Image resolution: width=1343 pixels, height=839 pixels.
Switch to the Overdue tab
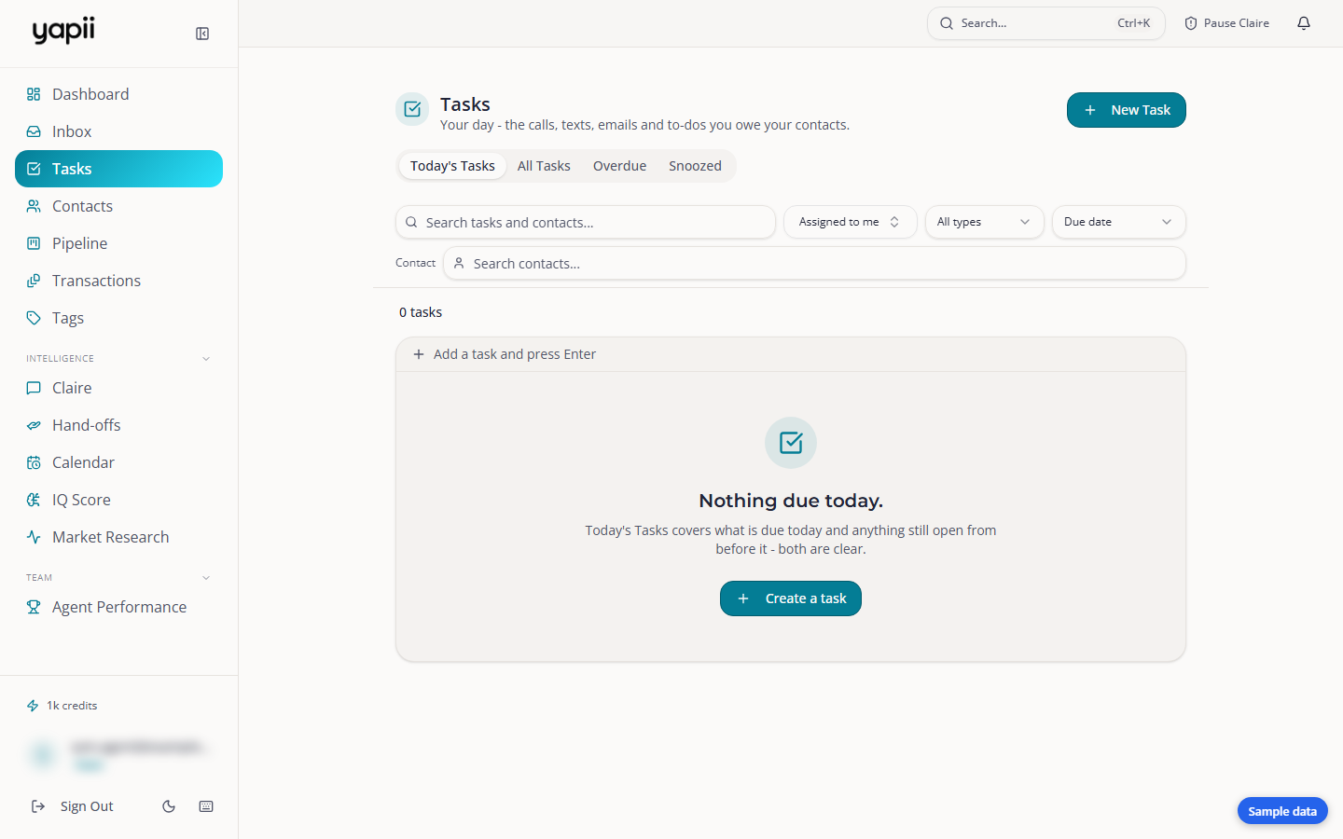pyautogui.click(x=619, y=166)
